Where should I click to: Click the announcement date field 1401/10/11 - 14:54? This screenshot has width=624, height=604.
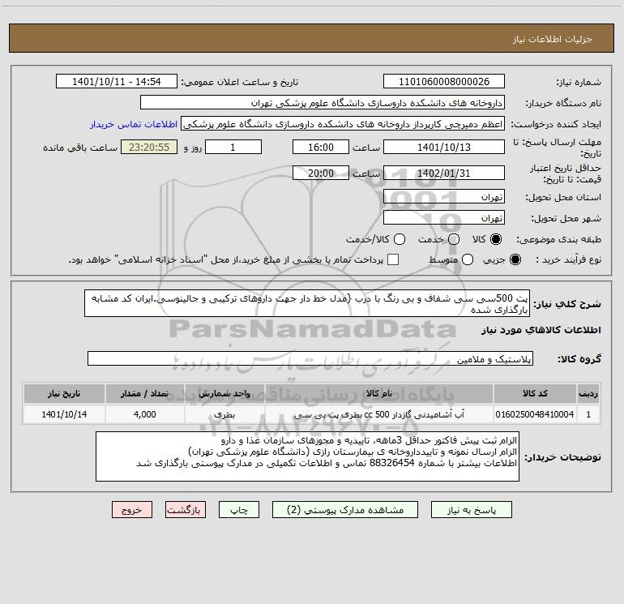pyautogui.click(x=117, y=82)
